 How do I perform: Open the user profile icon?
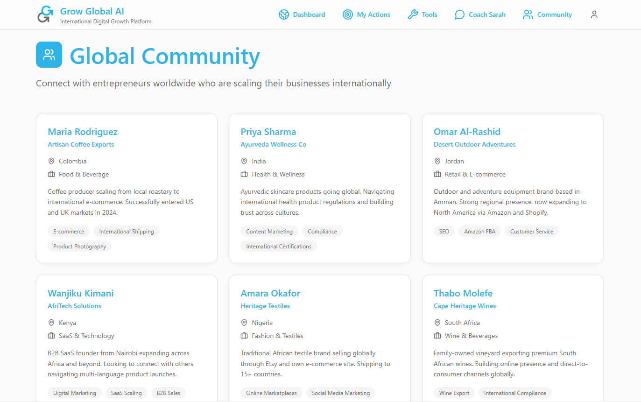point(594,14)
